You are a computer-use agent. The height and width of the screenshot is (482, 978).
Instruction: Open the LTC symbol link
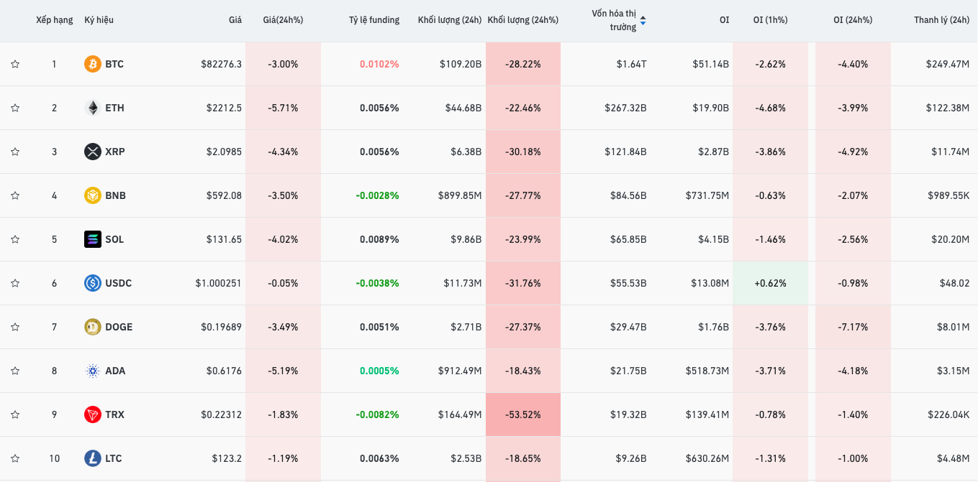[114, 458]
